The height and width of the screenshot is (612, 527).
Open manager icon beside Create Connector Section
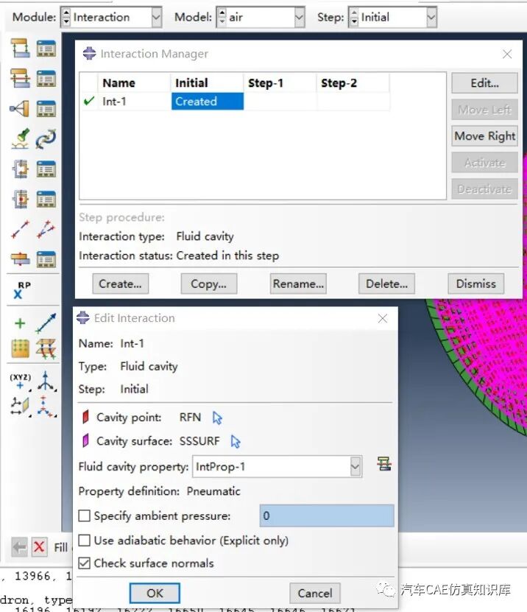tap(46, 169)
